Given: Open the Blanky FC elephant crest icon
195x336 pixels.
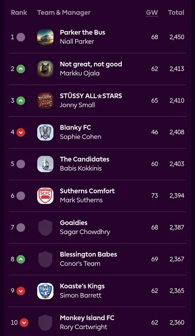Looking at the screenshot, I should click(45, 132).
